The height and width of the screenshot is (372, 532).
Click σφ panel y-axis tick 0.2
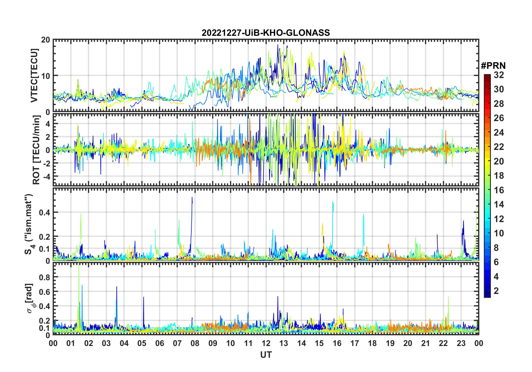click(44, 321)
